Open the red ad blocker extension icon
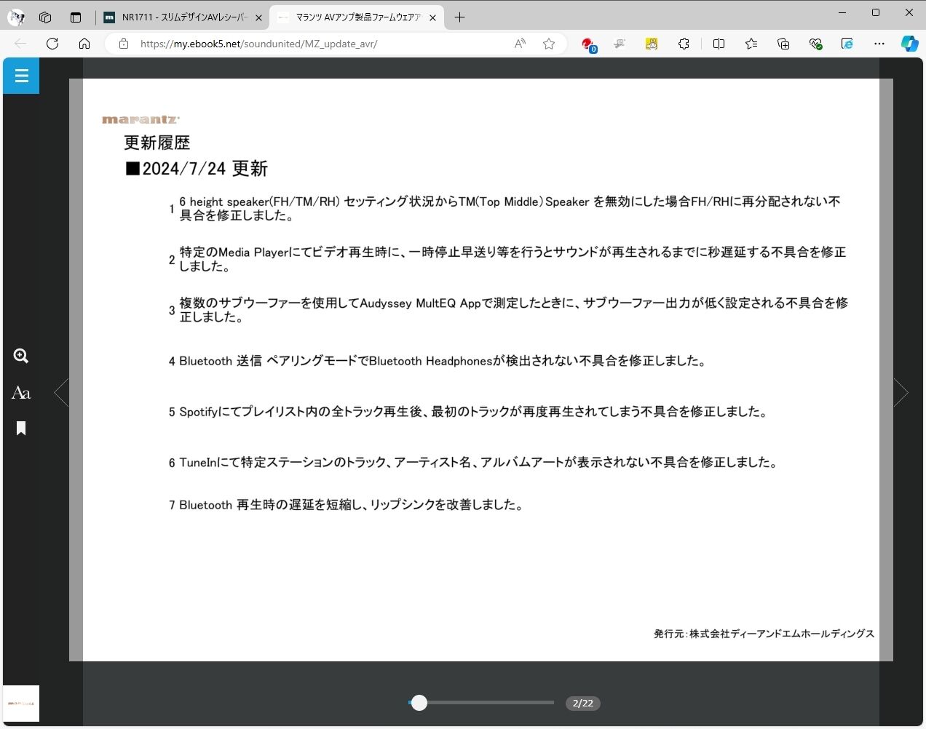The height and width of the screenshot is (729, 926). (588, 44)
